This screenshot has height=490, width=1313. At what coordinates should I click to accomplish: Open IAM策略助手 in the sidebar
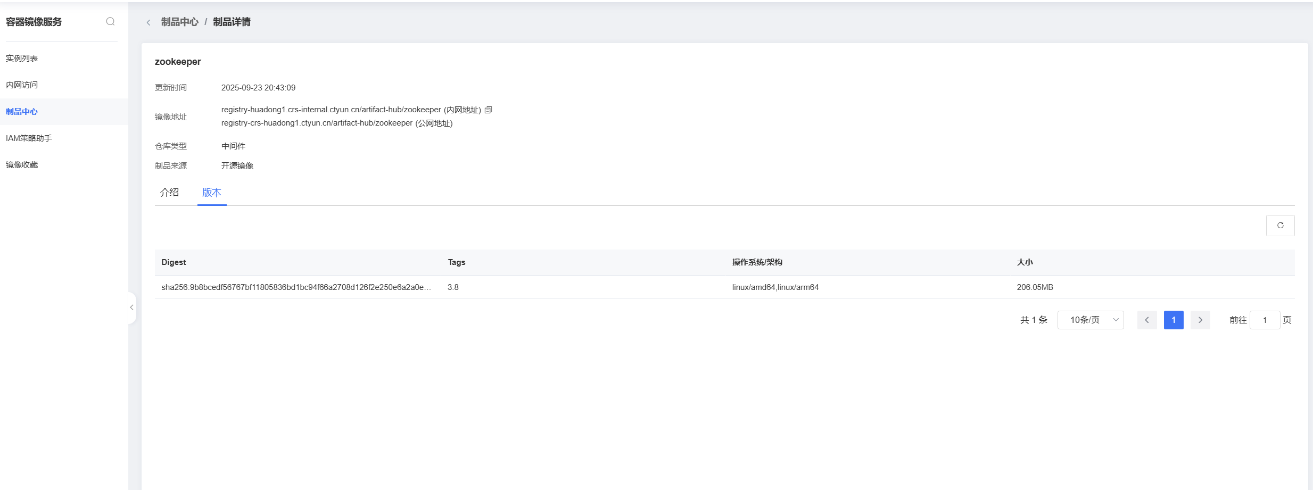click(x=29, y=138)
